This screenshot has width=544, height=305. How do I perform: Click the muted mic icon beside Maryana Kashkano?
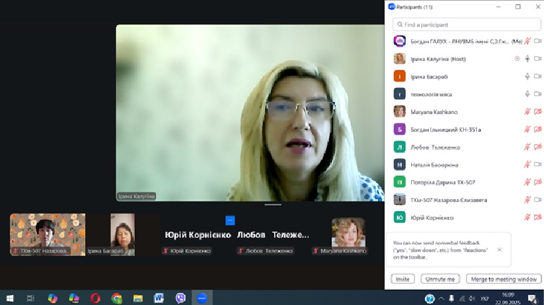527,111
